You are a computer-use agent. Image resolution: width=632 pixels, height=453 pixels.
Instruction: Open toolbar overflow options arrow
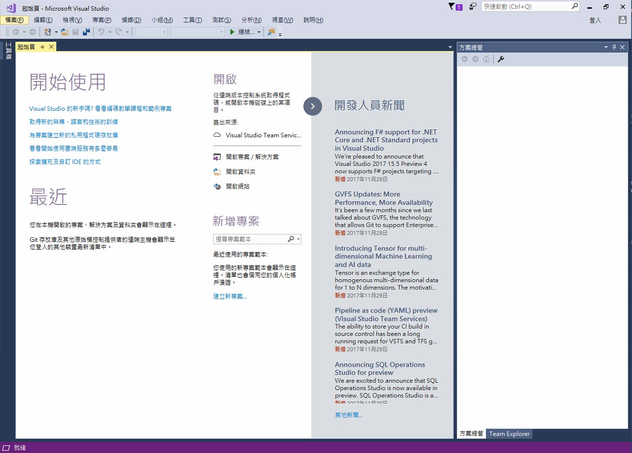280,34
